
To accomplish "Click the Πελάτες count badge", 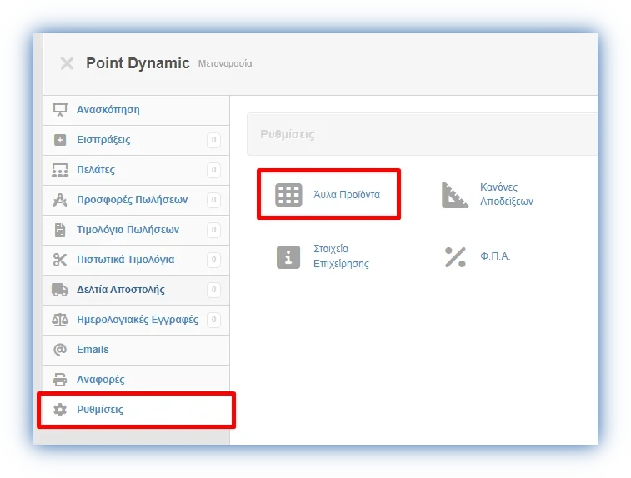I will point(214,171).
